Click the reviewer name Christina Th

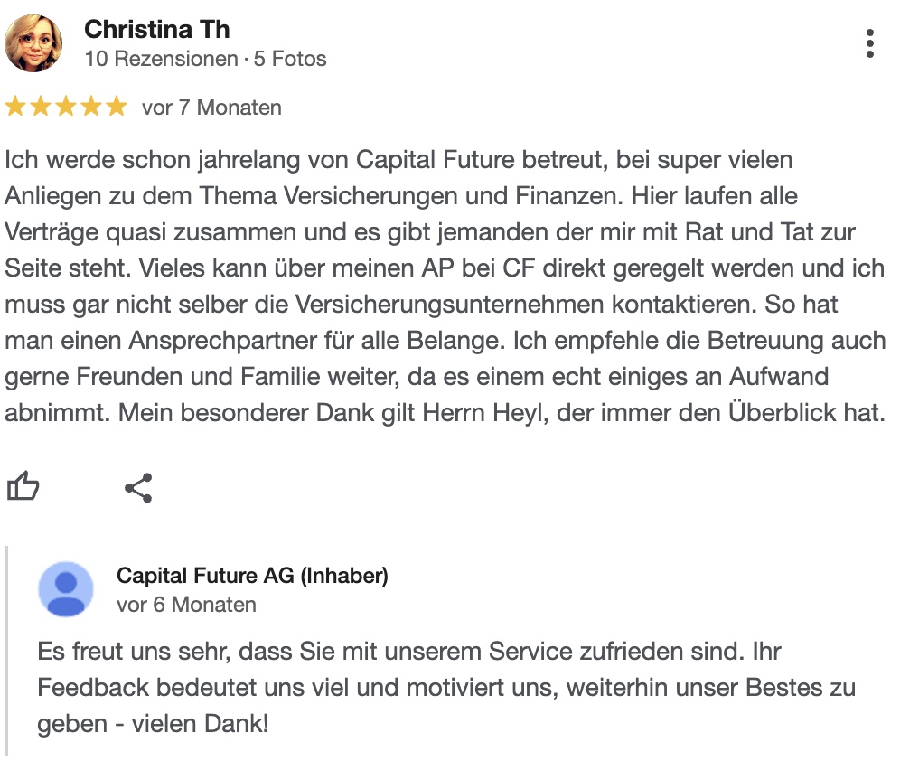tap(157, 29)
